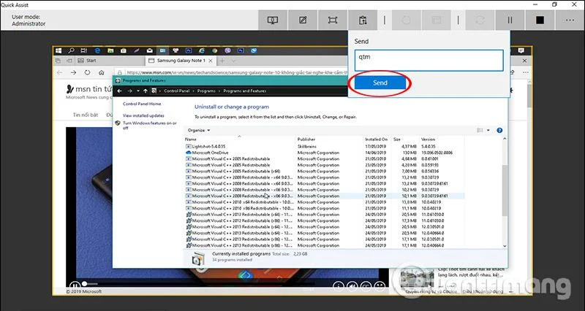The width and height of the screenshot is (585, 311).
Task: Click the blue help question mark icon
Action: [x=499, y=131]
